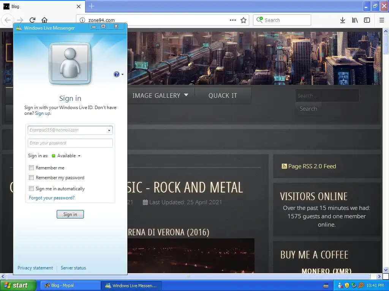Open the Messenger help icon
This screenshot has width=389, height=291.
click(116, 74)
